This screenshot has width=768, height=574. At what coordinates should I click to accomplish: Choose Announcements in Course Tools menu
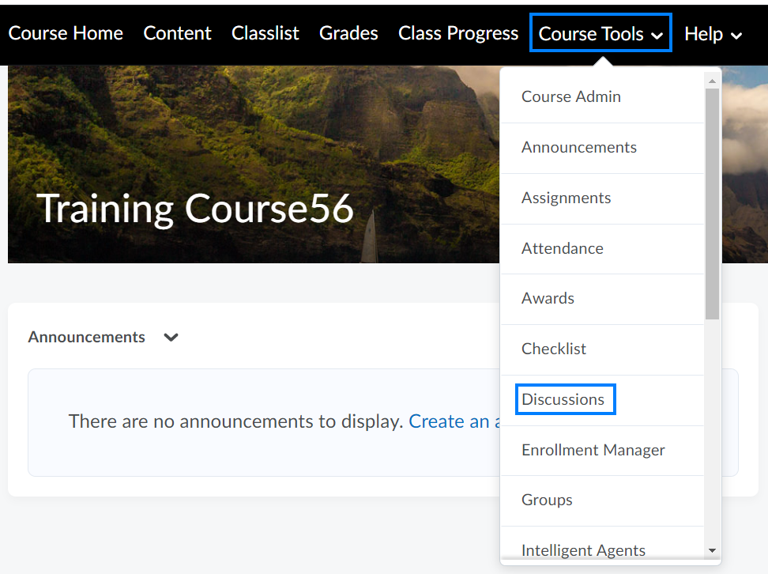pyautogui.click(x=578, y=147)
